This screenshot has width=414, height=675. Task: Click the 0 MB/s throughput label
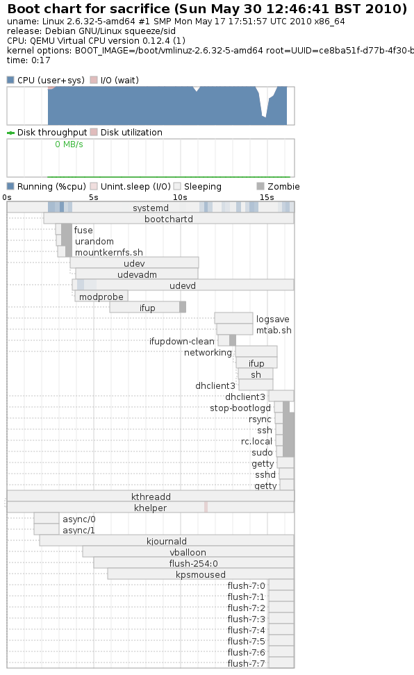point(69,144)
